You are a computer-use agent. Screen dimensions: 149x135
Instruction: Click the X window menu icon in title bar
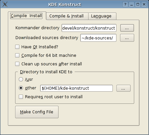(x=5, y=4)
